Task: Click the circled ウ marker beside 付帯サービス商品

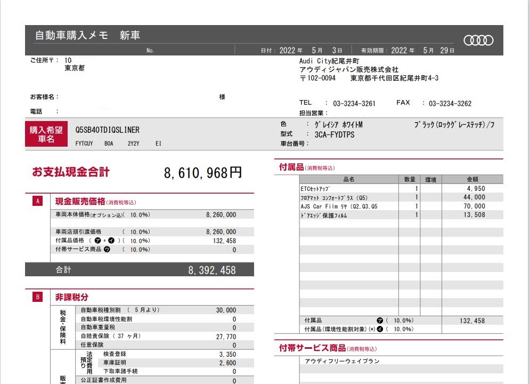Action: (x=107, y=250)
